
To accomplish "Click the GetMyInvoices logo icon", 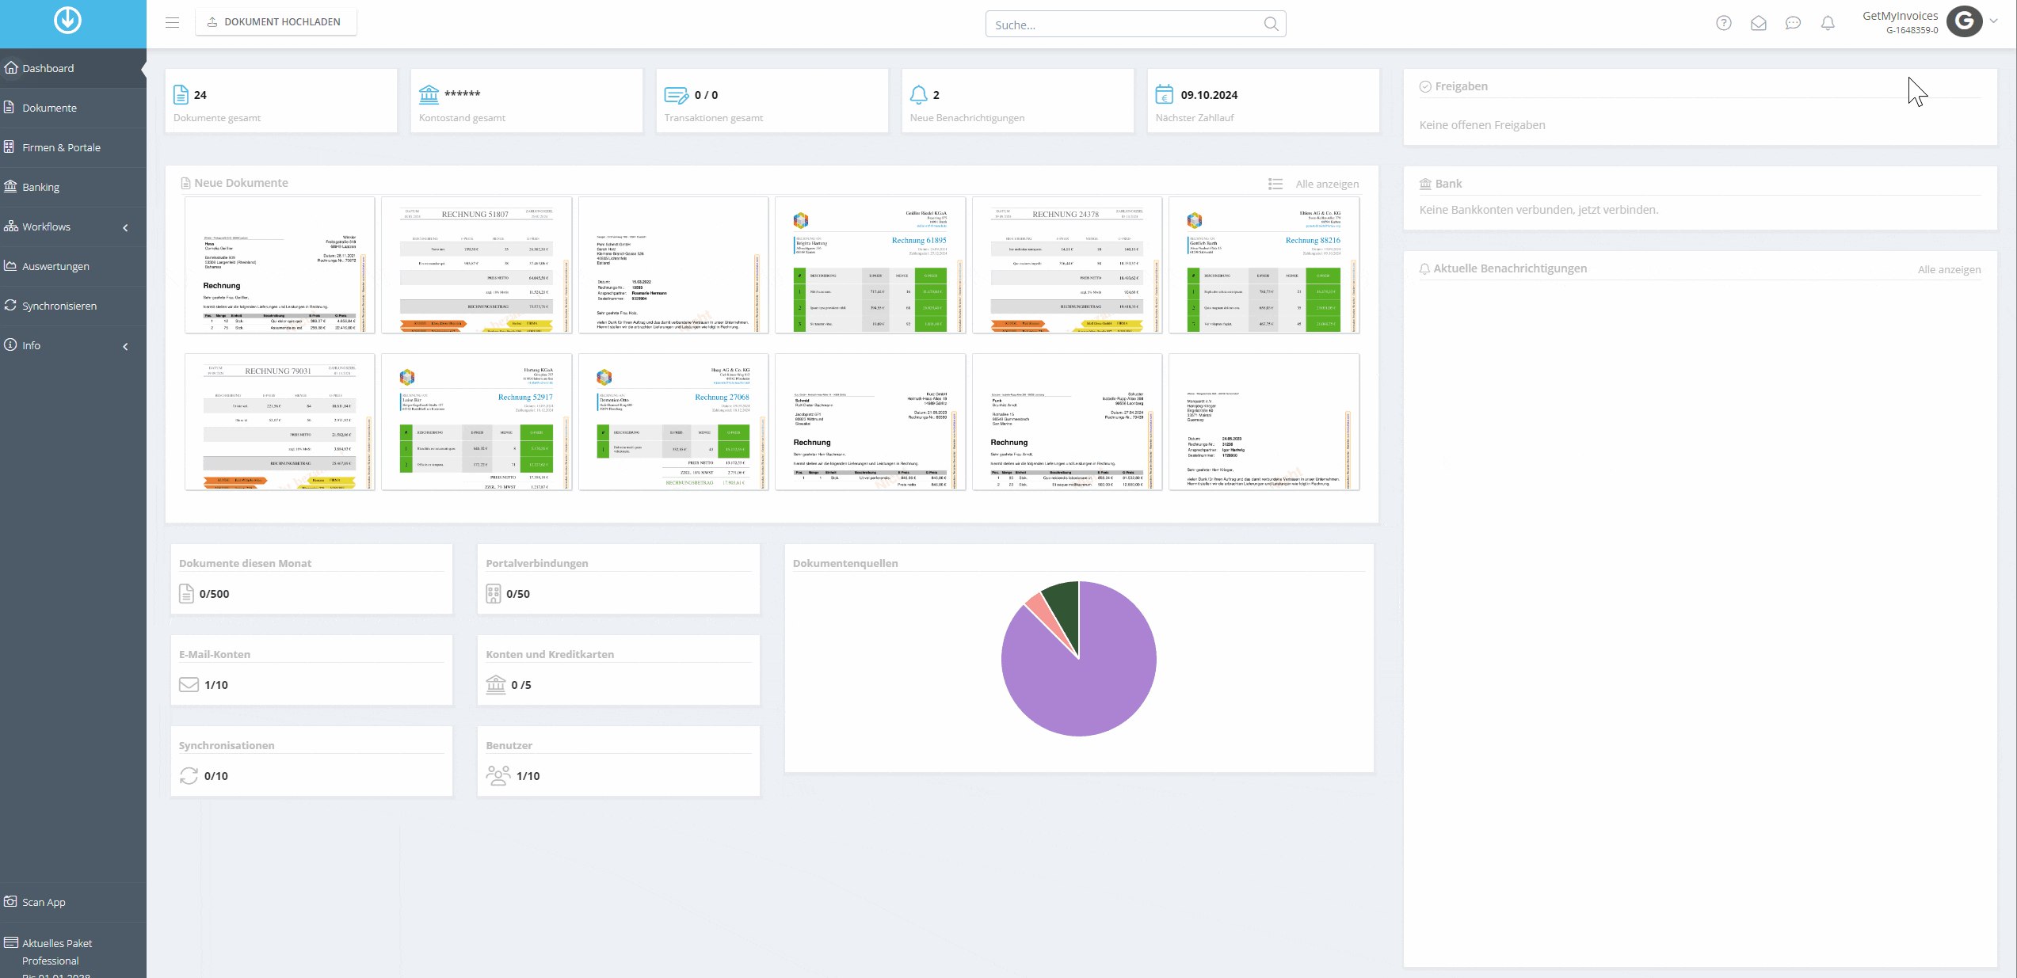I will [x=68, y=20].
